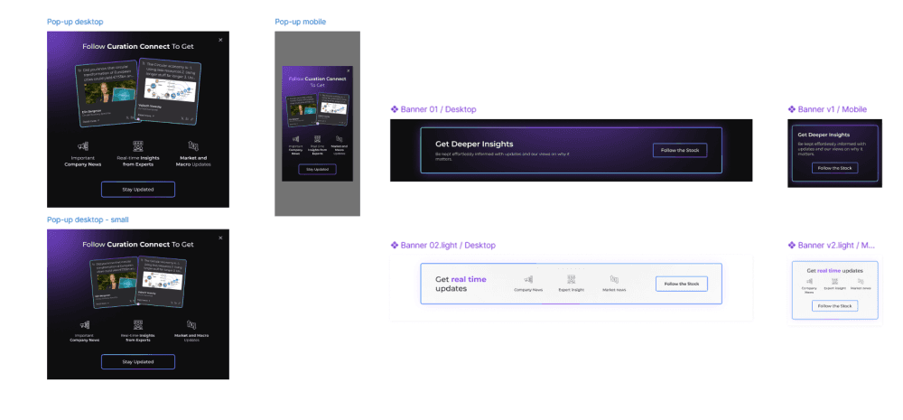Click the component icon beside Banner v2.light label
The height and width of the screenshot is (420, 903).
[792, 246]
